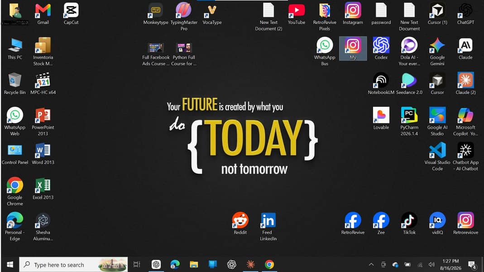Select the highlighted My Instagram shortcut
484x272 pixels.
(x=353, y=49)
